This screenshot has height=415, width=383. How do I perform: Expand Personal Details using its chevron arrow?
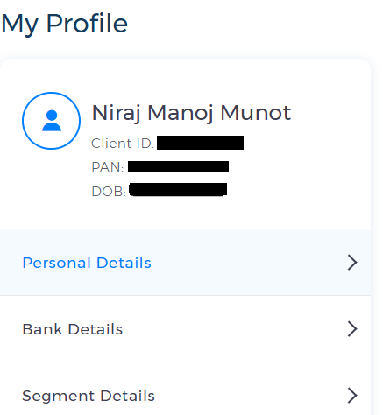point(352,263)
